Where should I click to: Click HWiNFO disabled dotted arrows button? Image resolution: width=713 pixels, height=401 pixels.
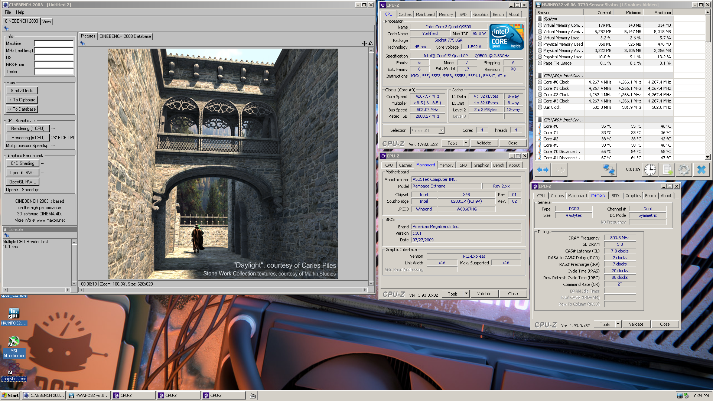point(559,170)
